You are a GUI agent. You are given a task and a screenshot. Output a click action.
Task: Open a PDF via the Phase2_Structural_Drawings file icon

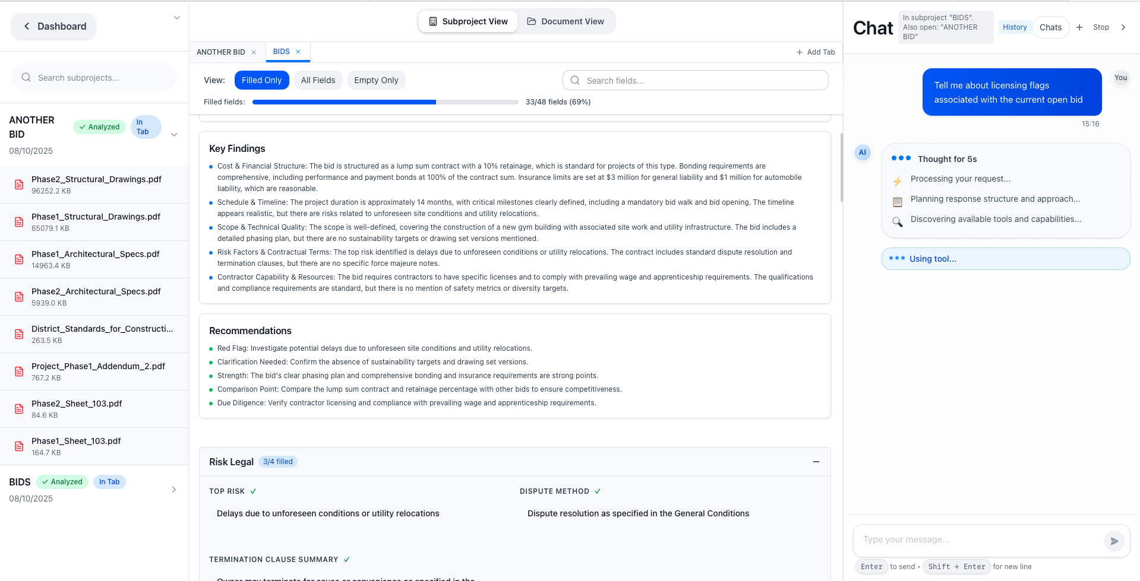pos(18,185)
